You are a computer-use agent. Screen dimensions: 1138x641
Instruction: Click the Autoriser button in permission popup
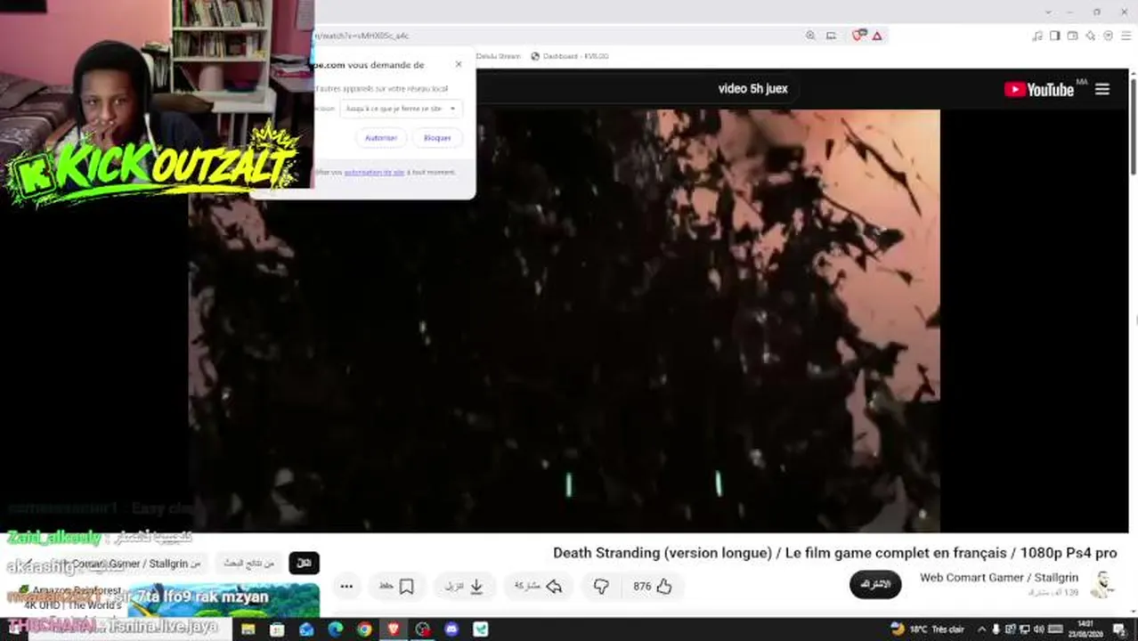pyautogui.click(x=381, y=138)
